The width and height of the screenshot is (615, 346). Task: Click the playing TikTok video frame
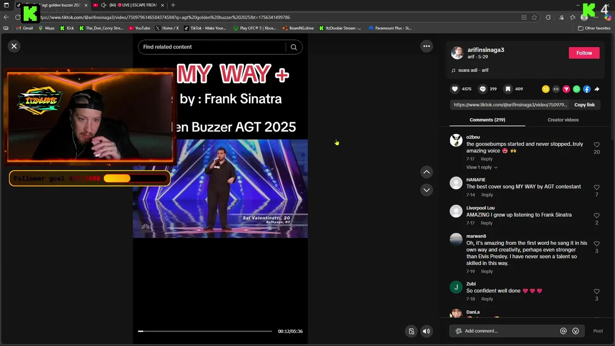(x=220, y=188)
